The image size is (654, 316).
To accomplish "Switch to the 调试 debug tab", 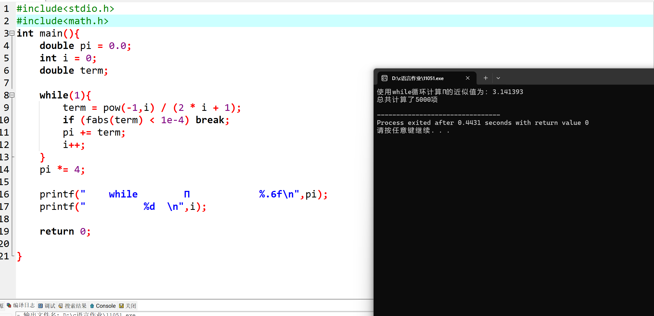I will 47,306.
